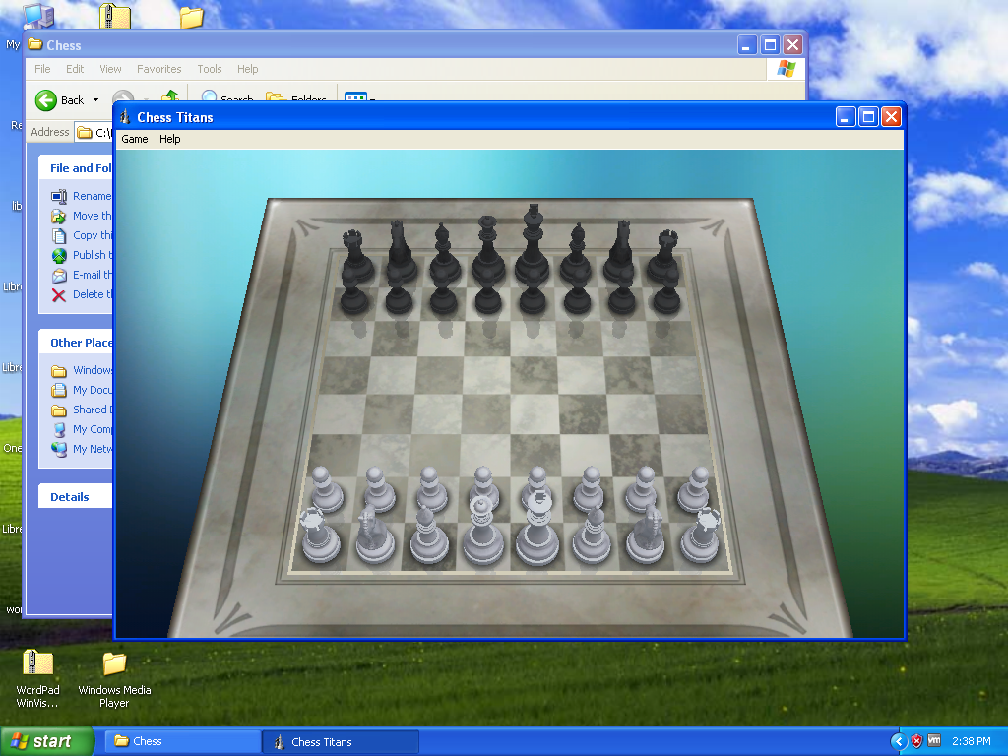Click the Copy this folder link

click(x=93, y=235)
